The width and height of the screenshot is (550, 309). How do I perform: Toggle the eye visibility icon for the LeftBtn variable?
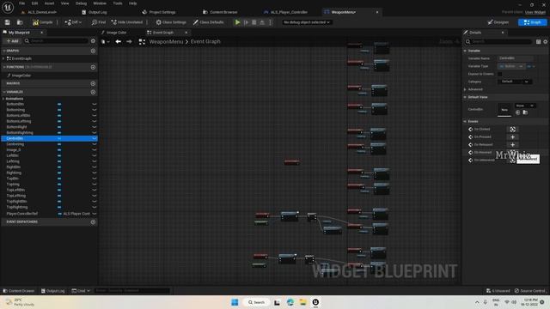click(94, 155)
